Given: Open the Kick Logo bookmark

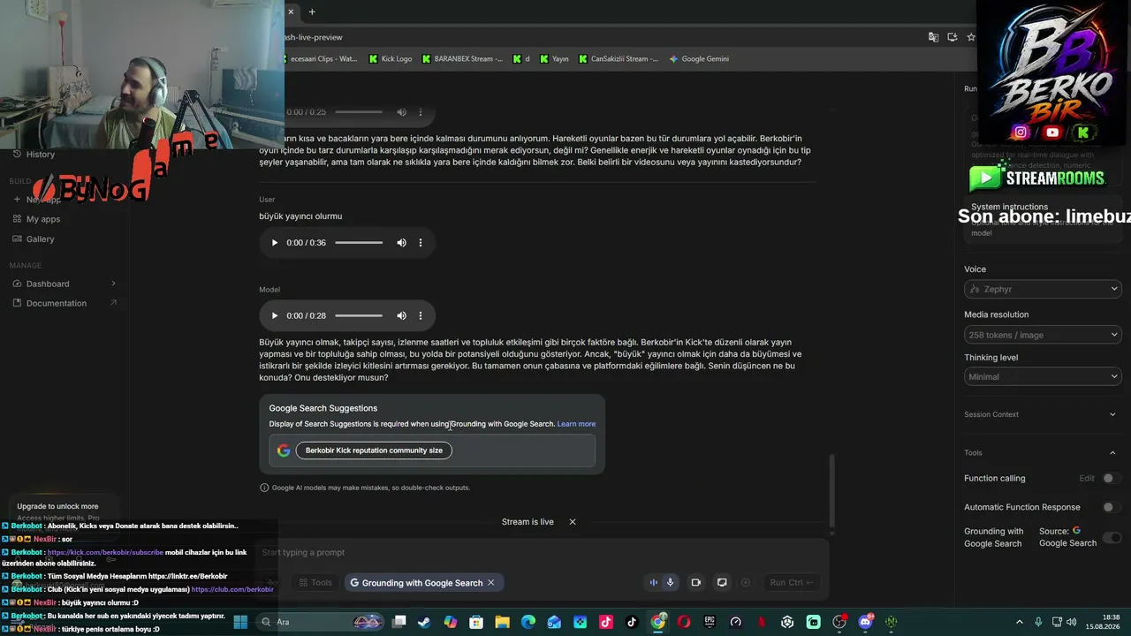Looking at the screenshot, I should pos(391,59).
